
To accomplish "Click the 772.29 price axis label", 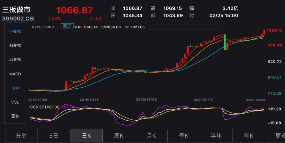I will (x=274, y=93).
